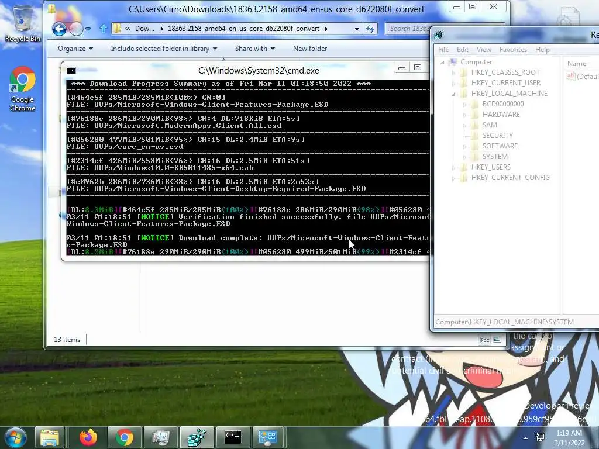Collapse HKEY_LOCAL_MACHINE node
The width and height of the screenshot is (599, 449).
click(454, 94)
